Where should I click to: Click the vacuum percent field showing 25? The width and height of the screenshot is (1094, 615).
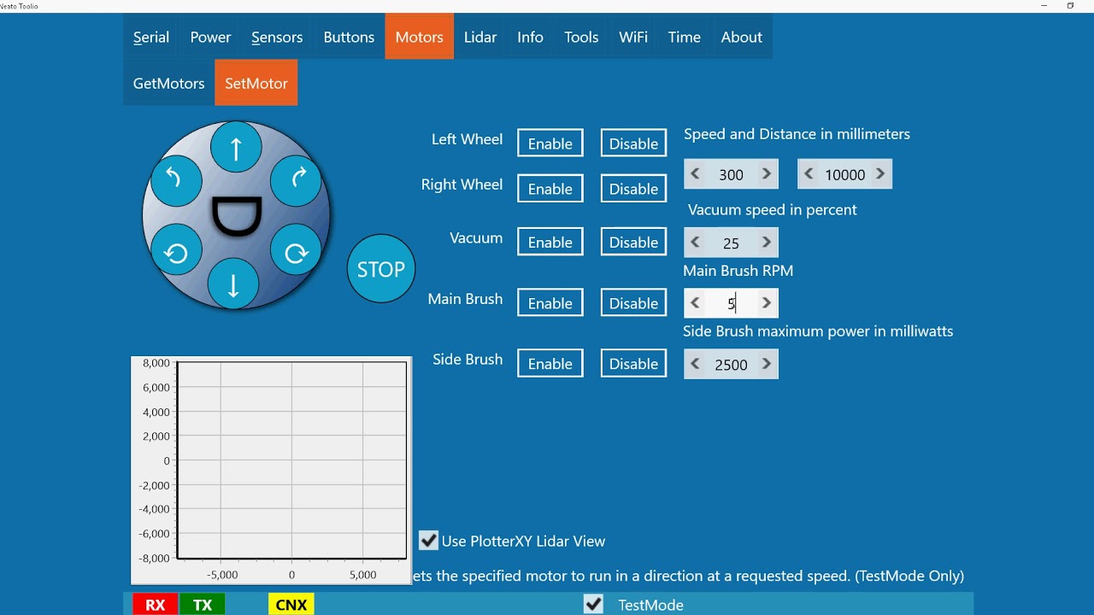731,243
